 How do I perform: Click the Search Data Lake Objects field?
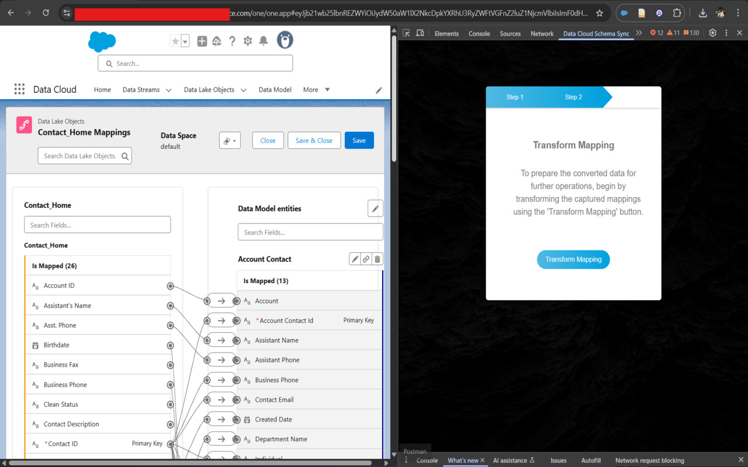point(85,156)
